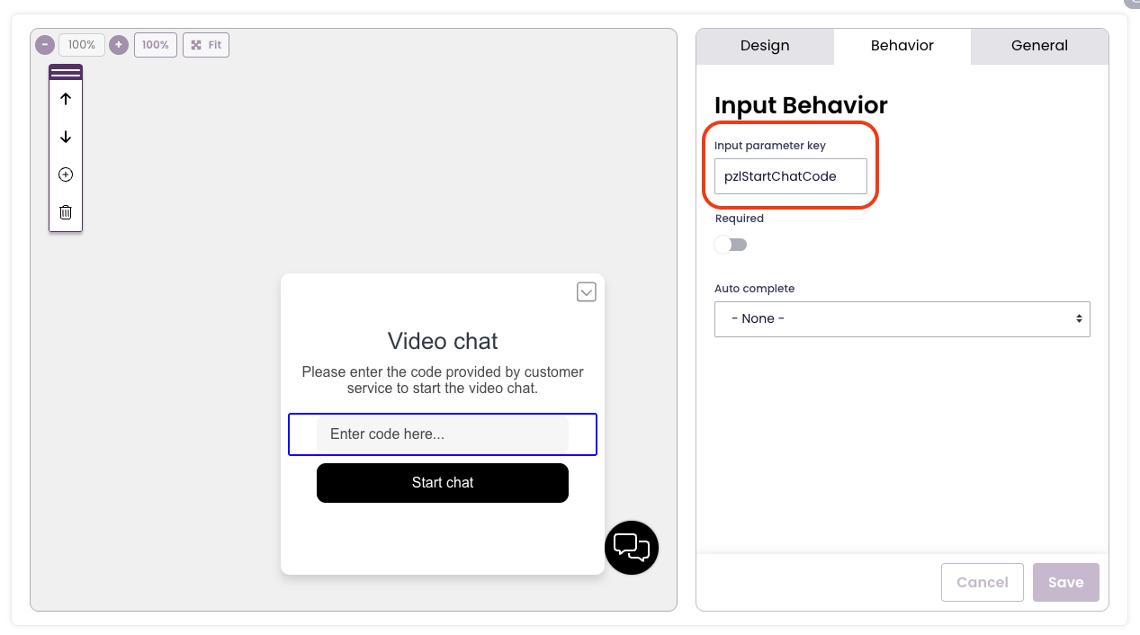1140x635 pixels.
Task: Toggle the Required switch
Action: click(731, 245)
